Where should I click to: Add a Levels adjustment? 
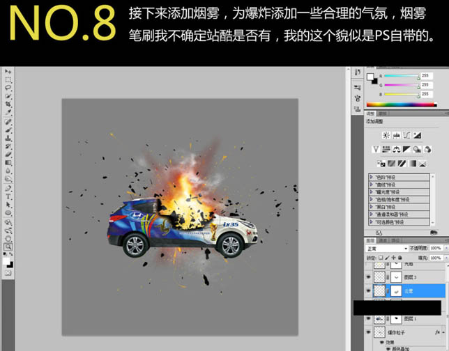[x=397, y=135]
